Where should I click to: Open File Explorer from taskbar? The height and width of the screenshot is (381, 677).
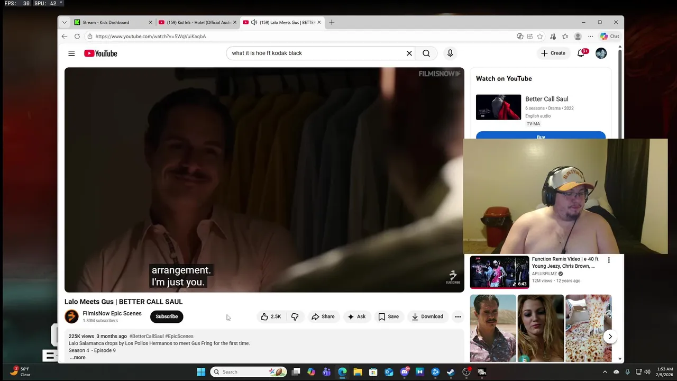click(358, 372)
